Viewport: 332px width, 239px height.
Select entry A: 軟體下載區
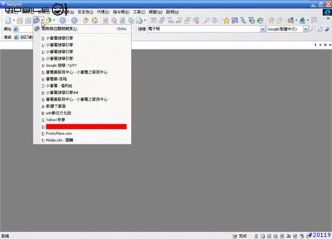point(82,106)
